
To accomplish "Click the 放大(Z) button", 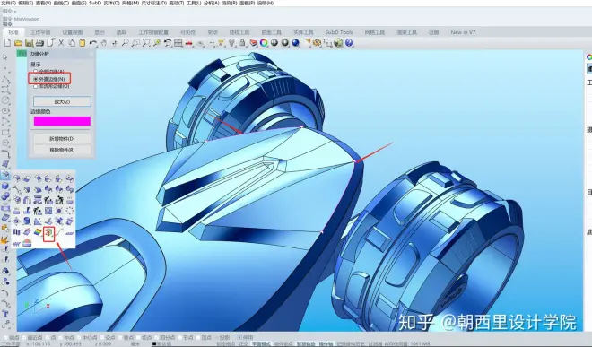I will coord(62,101).
